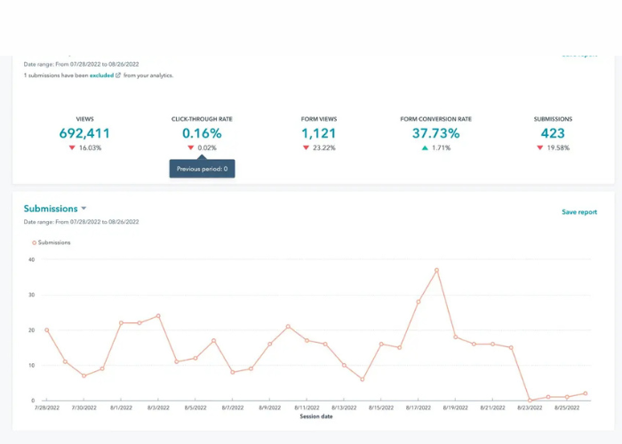Select the 0.16% click-through rate value
The width and height of the screenshot is (622, 444).
[x=202, y=133]
